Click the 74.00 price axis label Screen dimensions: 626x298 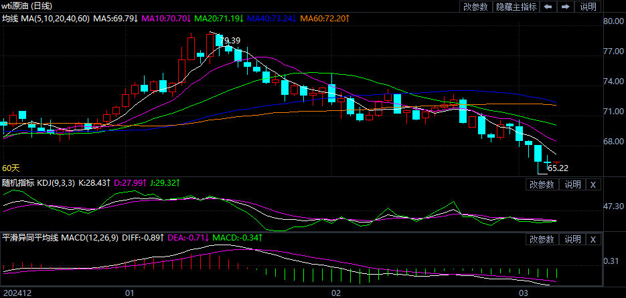614,81
